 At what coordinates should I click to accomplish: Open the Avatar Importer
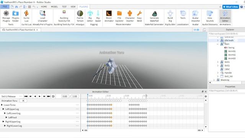(195, 16)
